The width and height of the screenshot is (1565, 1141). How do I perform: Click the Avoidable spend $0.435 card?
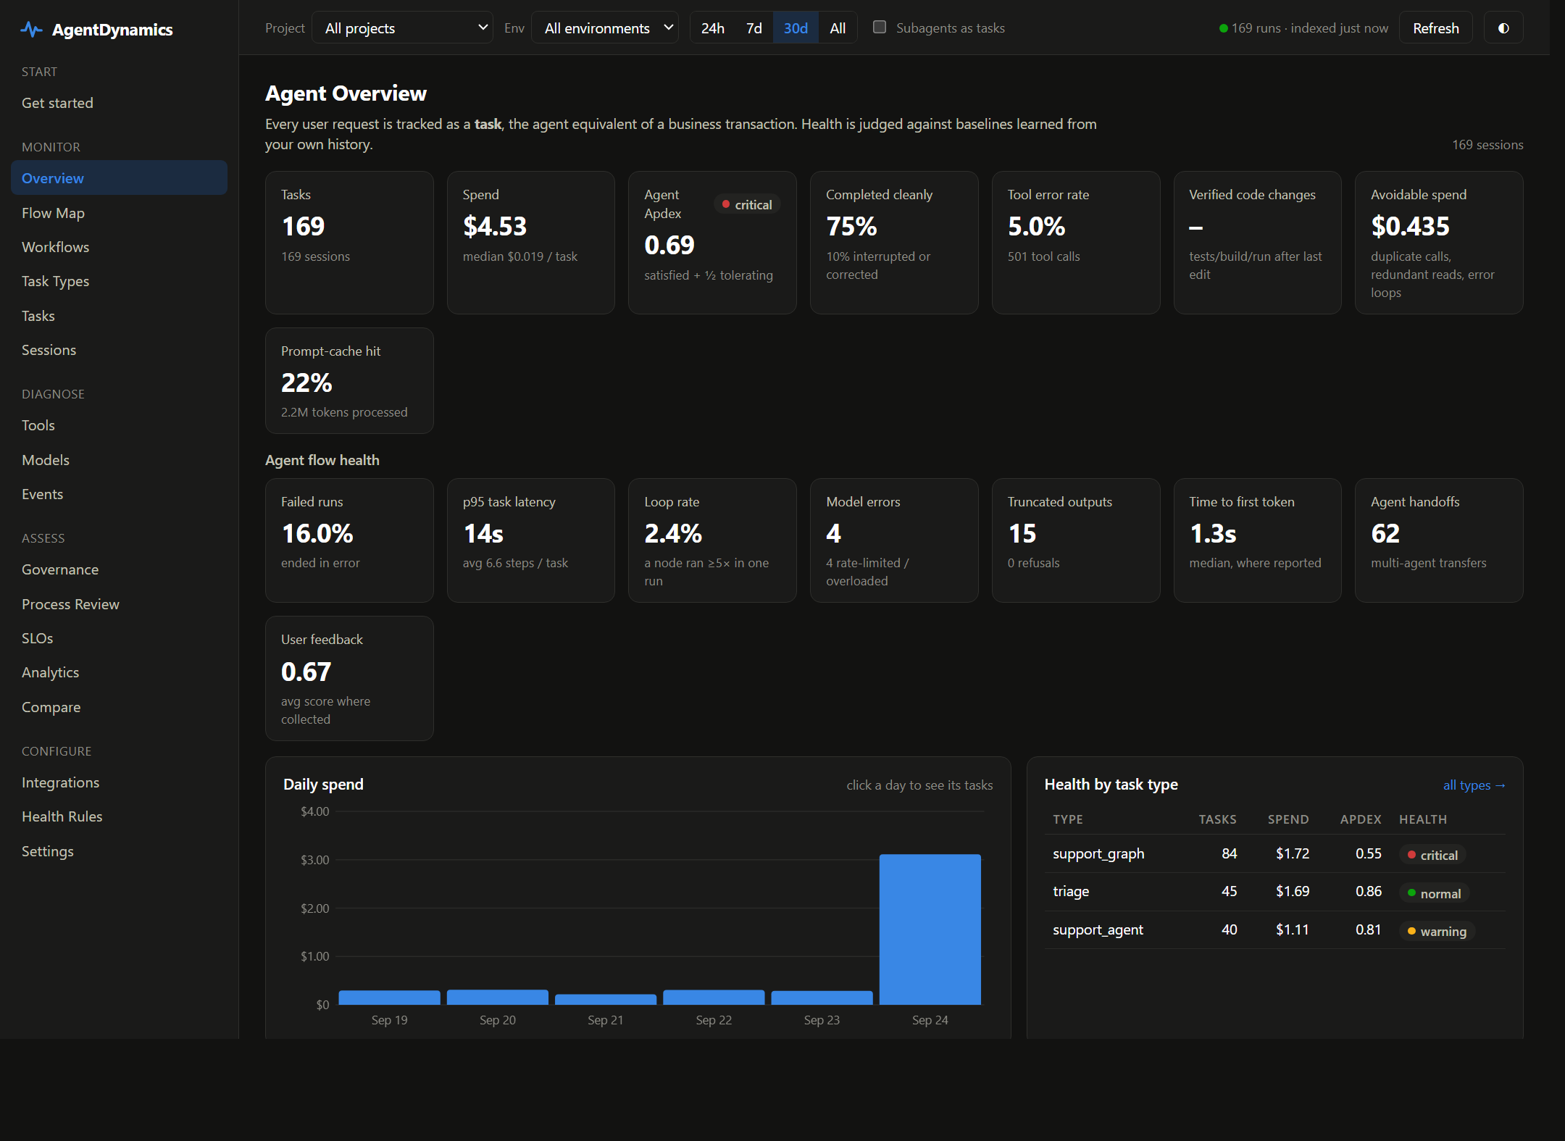click(1438, 243)
